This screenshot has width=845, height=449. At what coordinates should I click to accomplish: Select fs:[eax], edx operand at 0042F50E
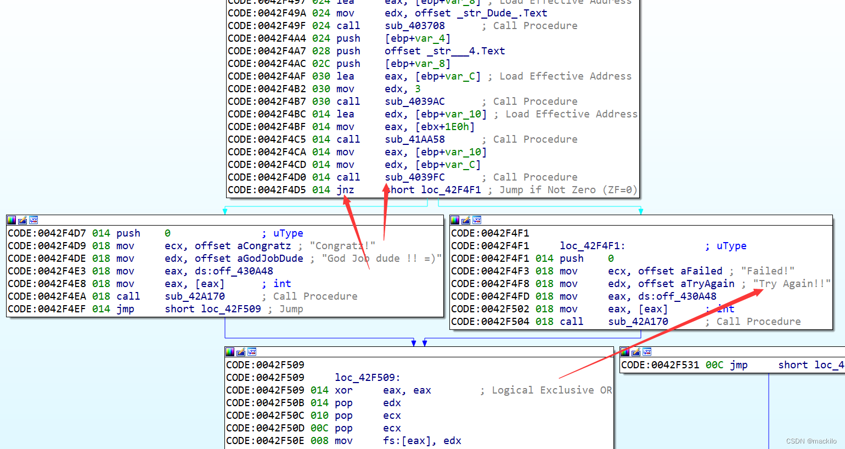[422, 441]
